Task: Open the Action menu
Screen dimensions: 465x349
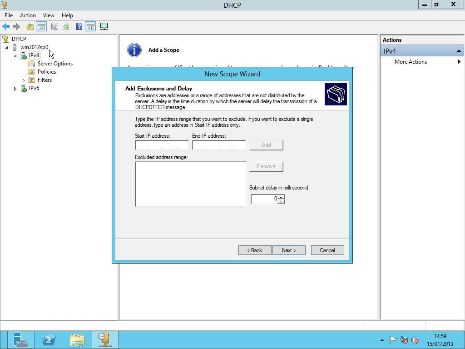Action: coord(28,15)
